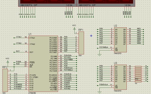Click the P36/WR net label
Viewport: 151px width, 94px height.
[67, 87]
